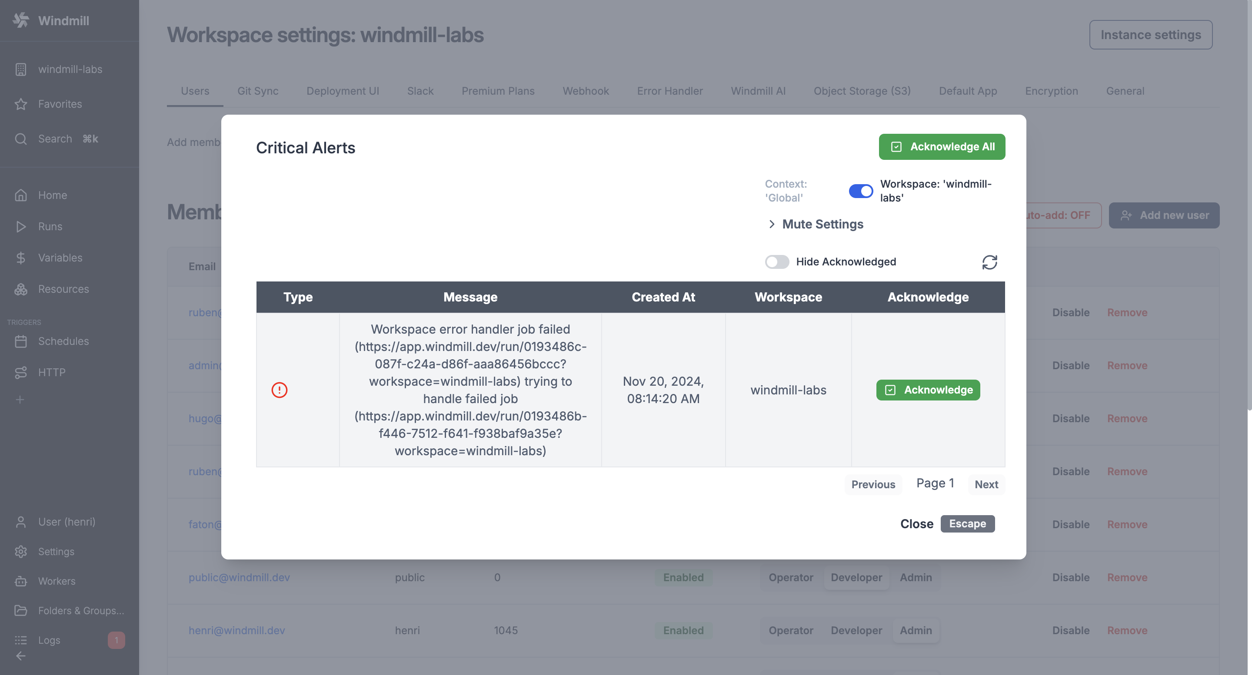
Task: Open henri@windmill.dev member profile
Action: [236, 630]
